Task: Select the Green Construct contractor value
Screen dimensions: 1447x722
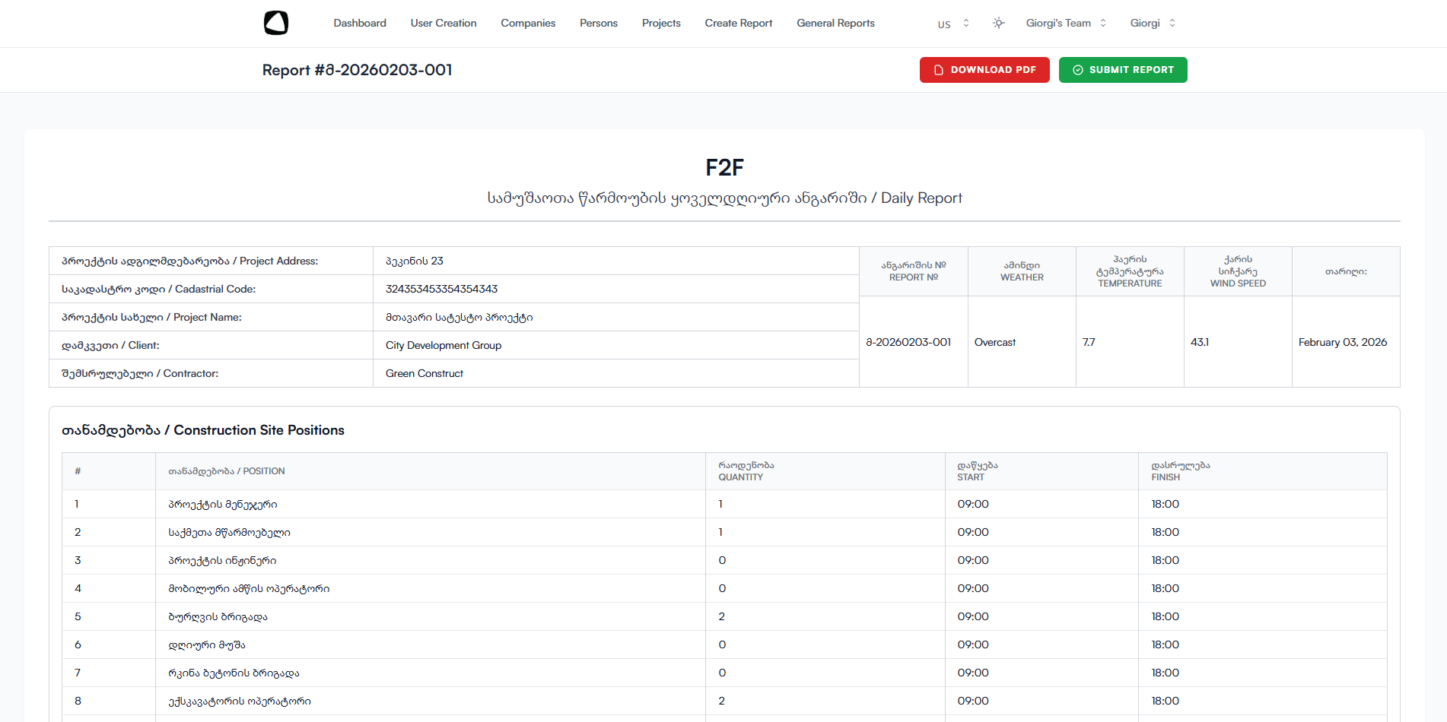Action: [425, 373]
